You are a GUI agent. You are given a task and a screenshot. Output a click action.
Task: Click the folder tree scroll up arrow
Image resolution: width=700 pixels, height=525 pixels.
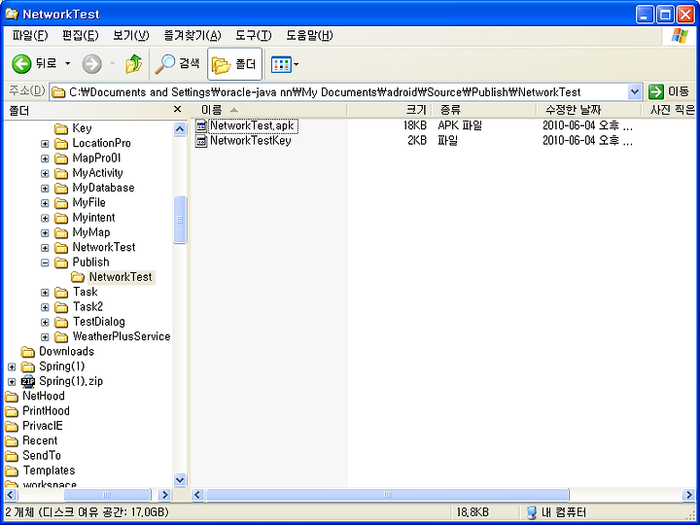[x=180, y=129]
